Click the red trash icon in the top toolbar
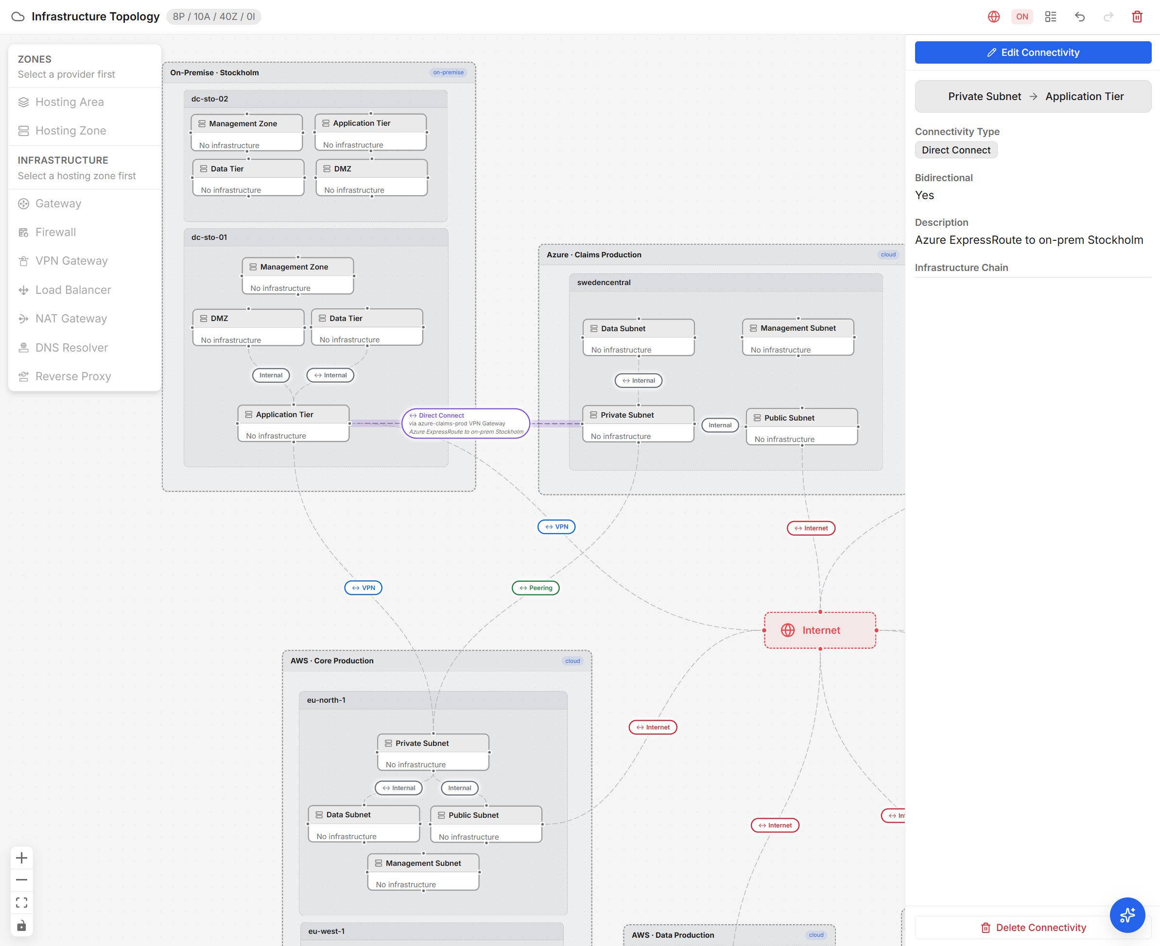The image size is (1160, 946). point(1137,17)
